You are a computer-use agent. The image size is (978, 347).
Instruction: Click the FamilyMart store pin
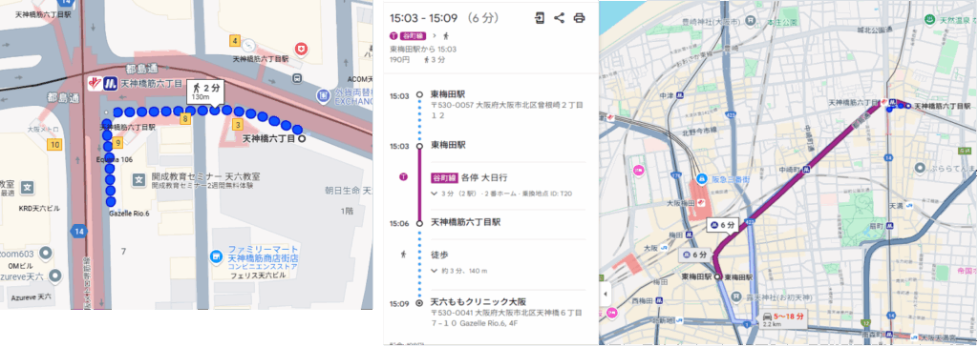point(216,256)
